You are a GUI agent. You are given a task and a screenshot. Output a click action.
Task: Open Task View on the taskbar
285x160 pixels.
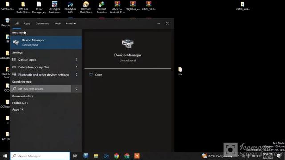point(75,156)
